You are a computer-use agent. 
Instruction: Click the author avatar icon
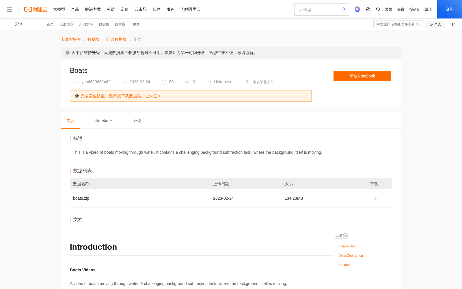point(72,82)
